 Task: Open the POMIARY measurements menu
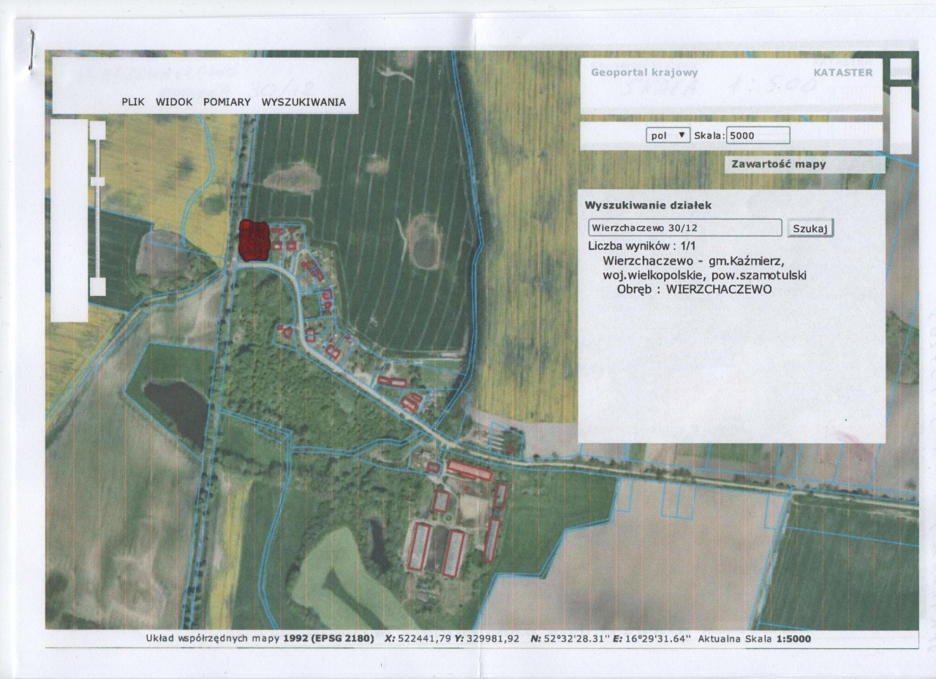pyautogui.click(x=227, y=102)
